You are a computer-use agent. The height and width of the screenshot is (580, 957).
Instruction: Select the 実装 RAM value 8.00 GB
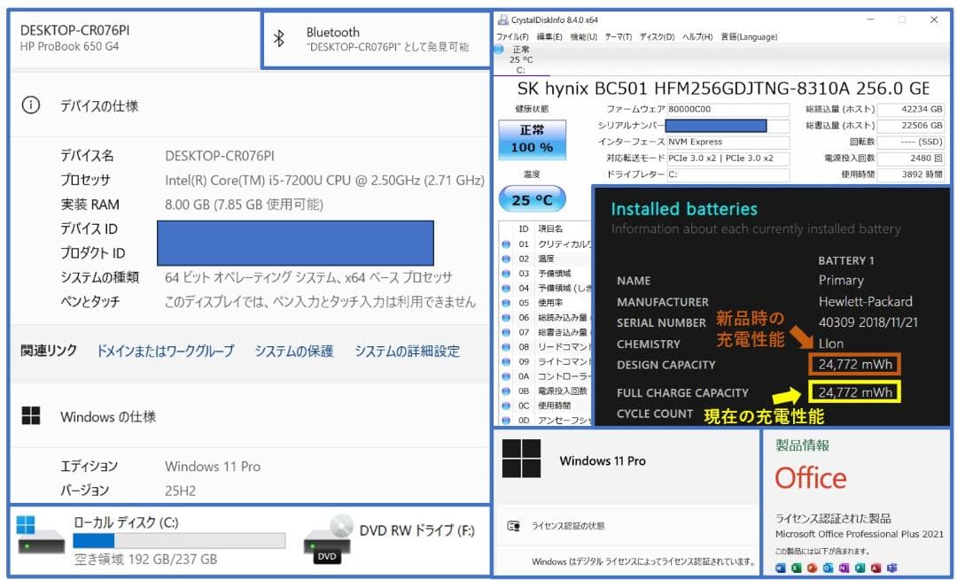245,205
